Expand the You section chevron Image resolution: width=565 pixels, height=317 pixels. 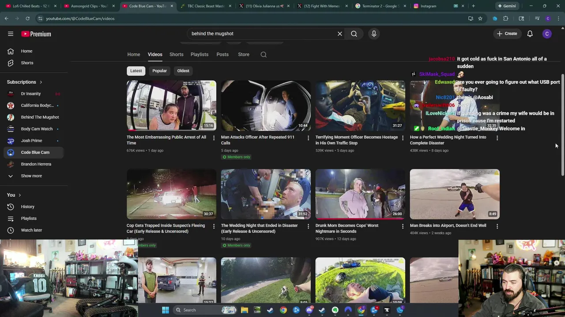19,195
